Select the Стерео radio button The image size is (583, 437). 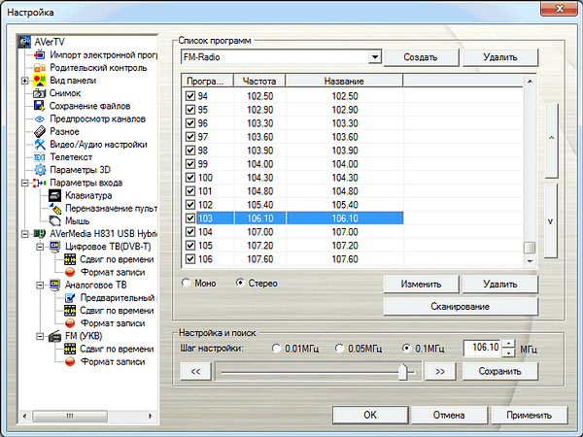tap(240, 283)
